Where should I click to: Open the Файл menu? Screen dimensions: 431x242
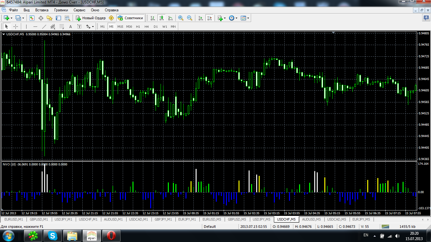tap(13, 10)
